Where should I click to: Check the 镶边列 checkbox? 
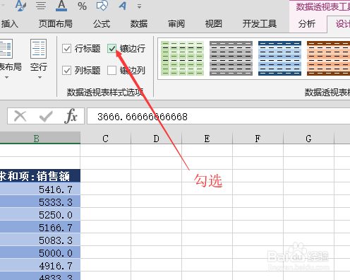111,70
